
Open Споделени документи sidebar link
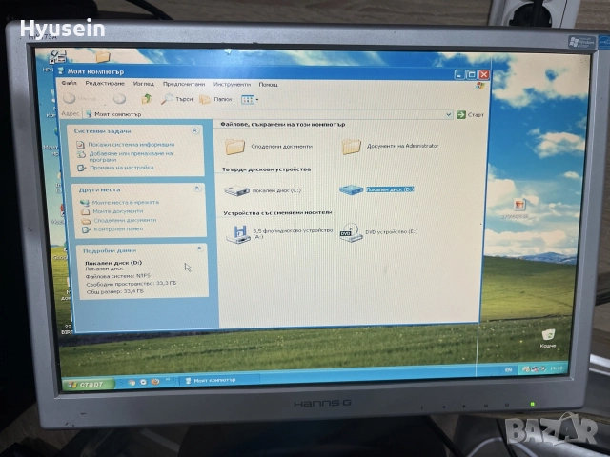(x=125, y=220)
